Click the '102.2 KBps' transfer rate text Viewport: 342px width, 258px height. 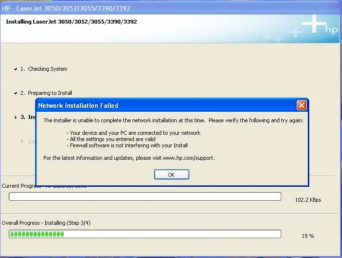coord(308,200)
